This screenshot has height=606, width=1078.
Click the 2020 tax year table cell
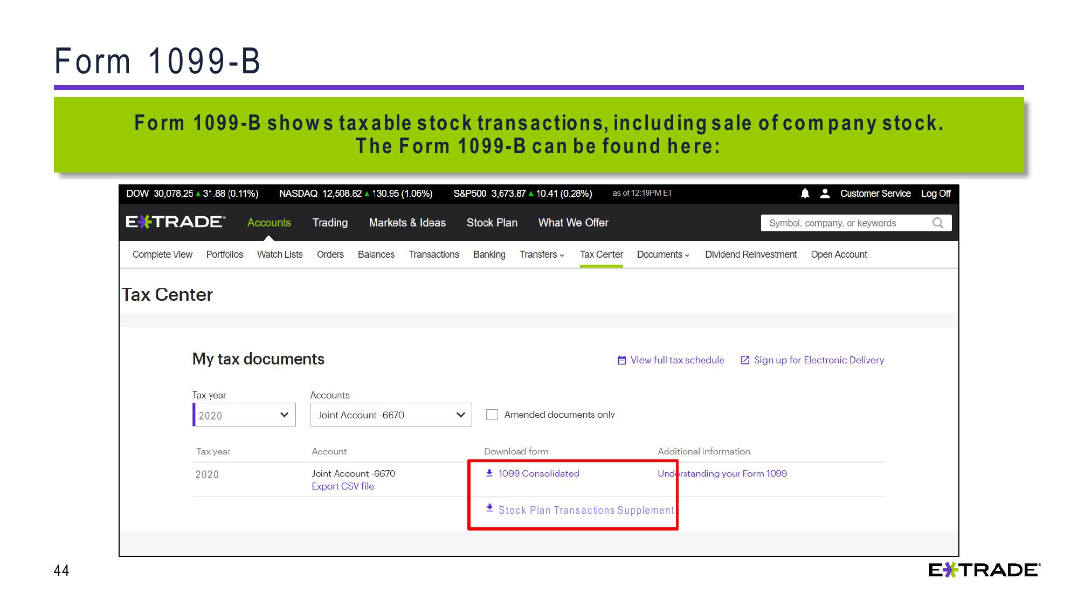(207, 474)
